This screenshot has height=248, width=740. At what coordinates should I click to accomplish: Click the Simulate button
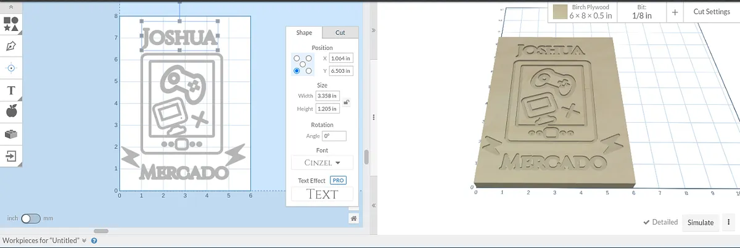pyautogui.click(x=701, y=222)
